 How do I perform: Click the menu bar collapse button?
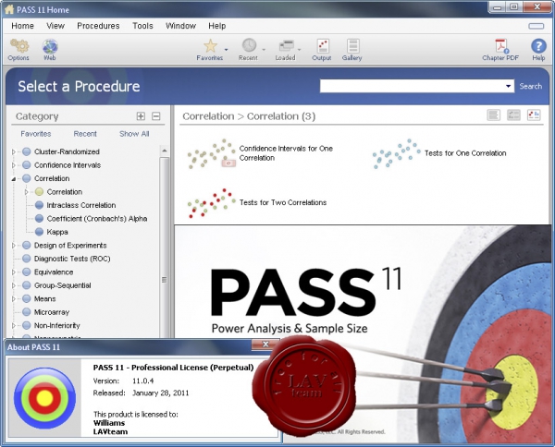(x=536, y=26)
